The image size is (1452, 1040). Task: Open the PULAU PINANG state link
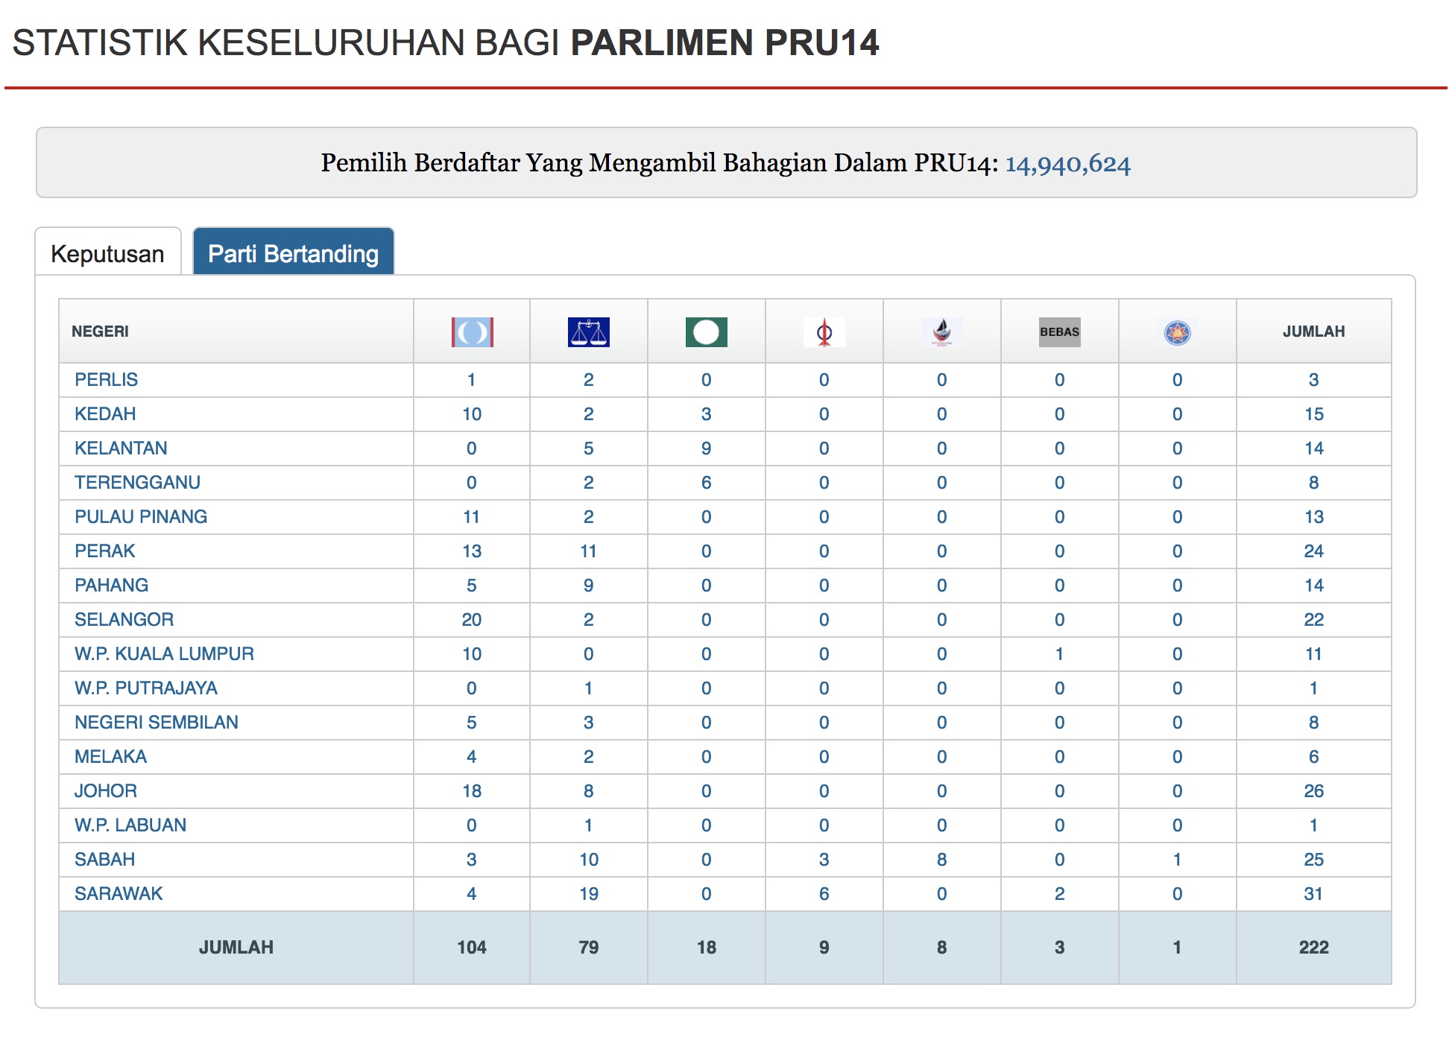(141, 517)
